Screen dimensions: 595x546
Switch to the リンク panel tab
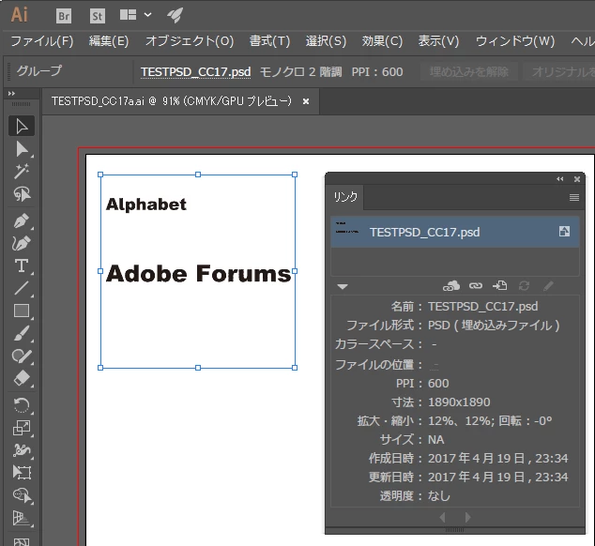tap(345, 197)
